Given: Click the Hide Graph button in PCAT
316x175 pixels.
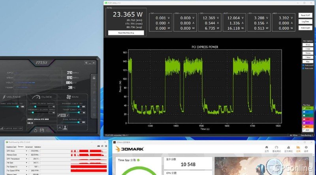Looking at the screenshot, I should (305, 28).
